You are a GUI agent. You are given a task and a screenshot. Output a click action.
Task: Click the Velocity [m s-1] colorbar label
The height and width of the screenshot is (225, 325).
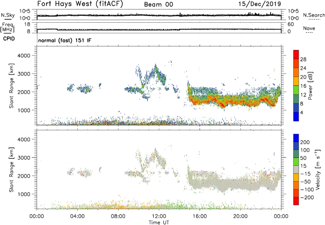[318, 169]
